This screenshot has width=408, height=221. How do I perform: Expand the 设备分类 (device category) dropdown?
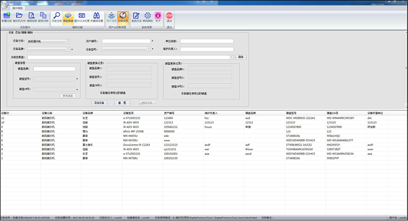point(68,42)
